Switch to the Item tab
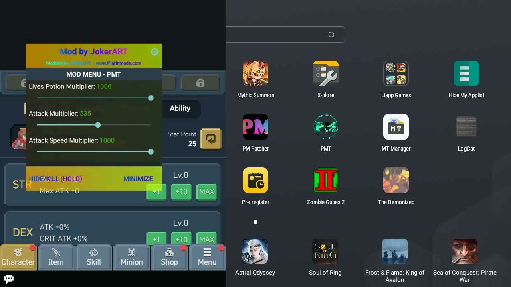This screenshot has height=287, width=511. coord(56,257)
